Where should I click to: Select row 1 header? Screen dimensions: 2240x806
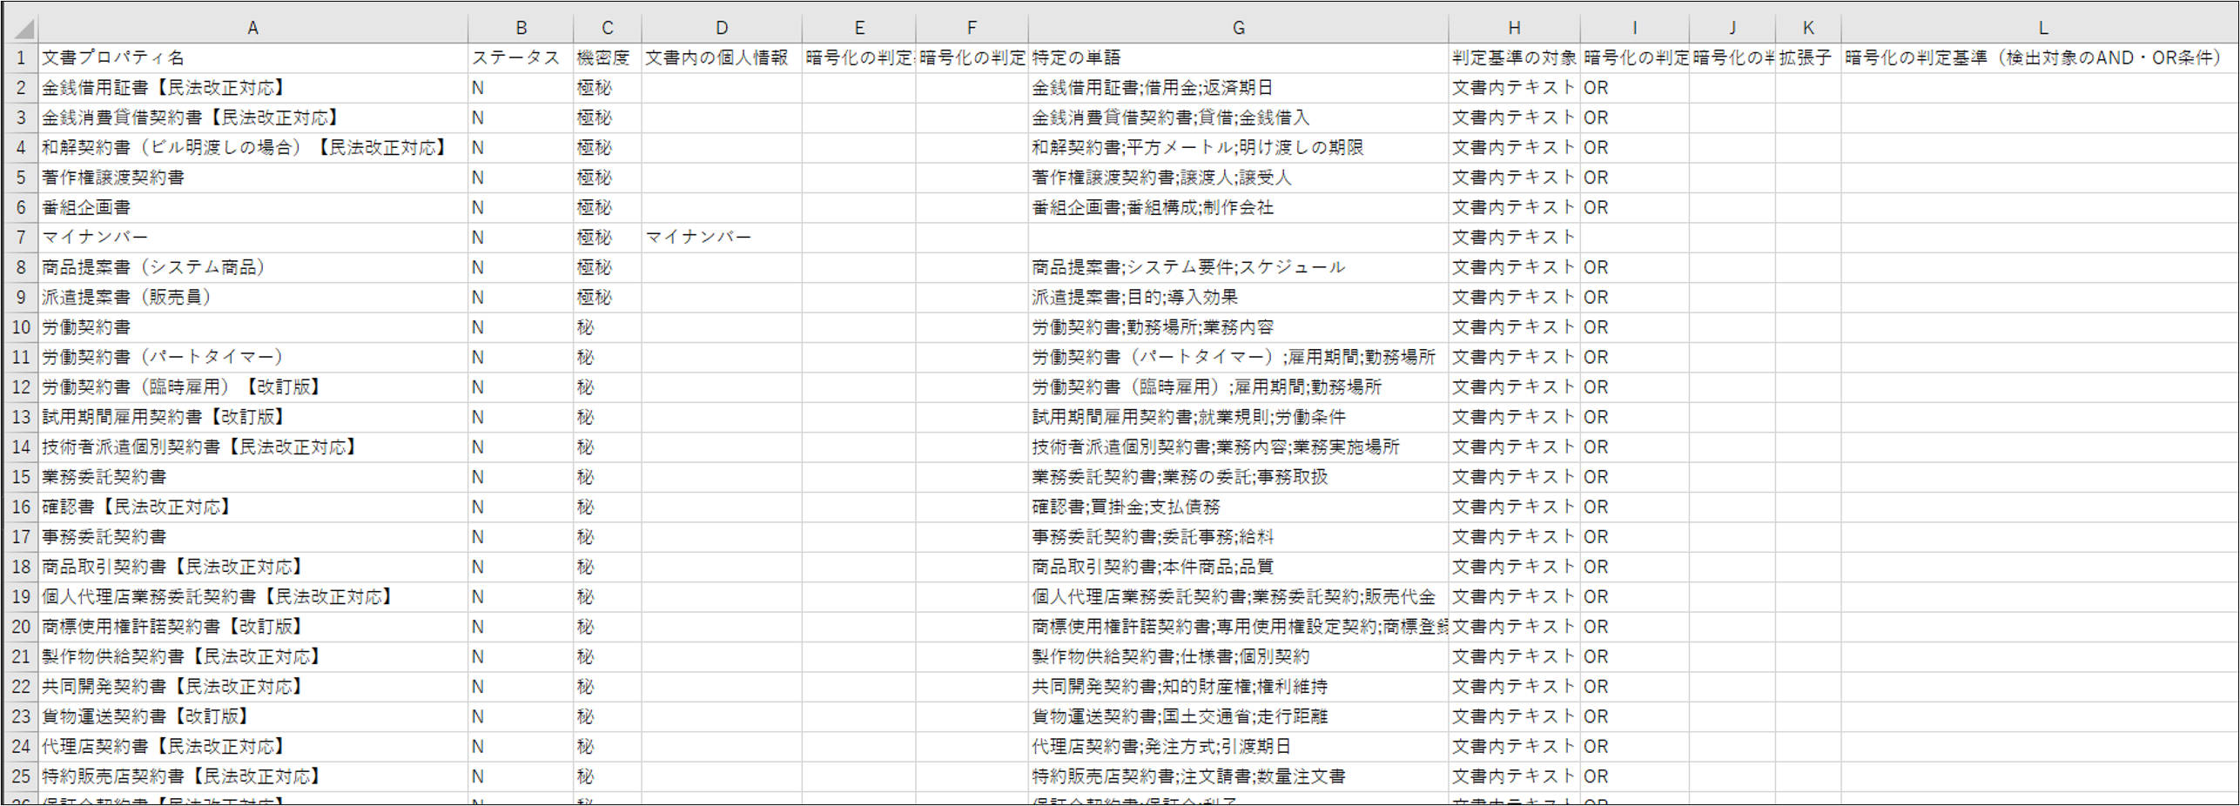coord(21,58)
